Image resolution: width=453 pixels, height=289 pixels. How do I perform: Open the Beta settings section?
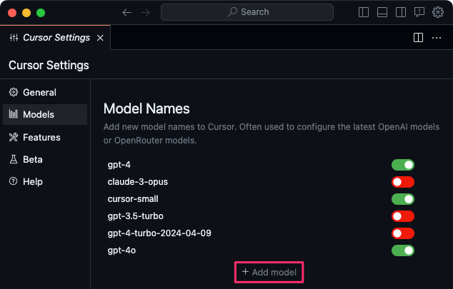tap(45, 160)
